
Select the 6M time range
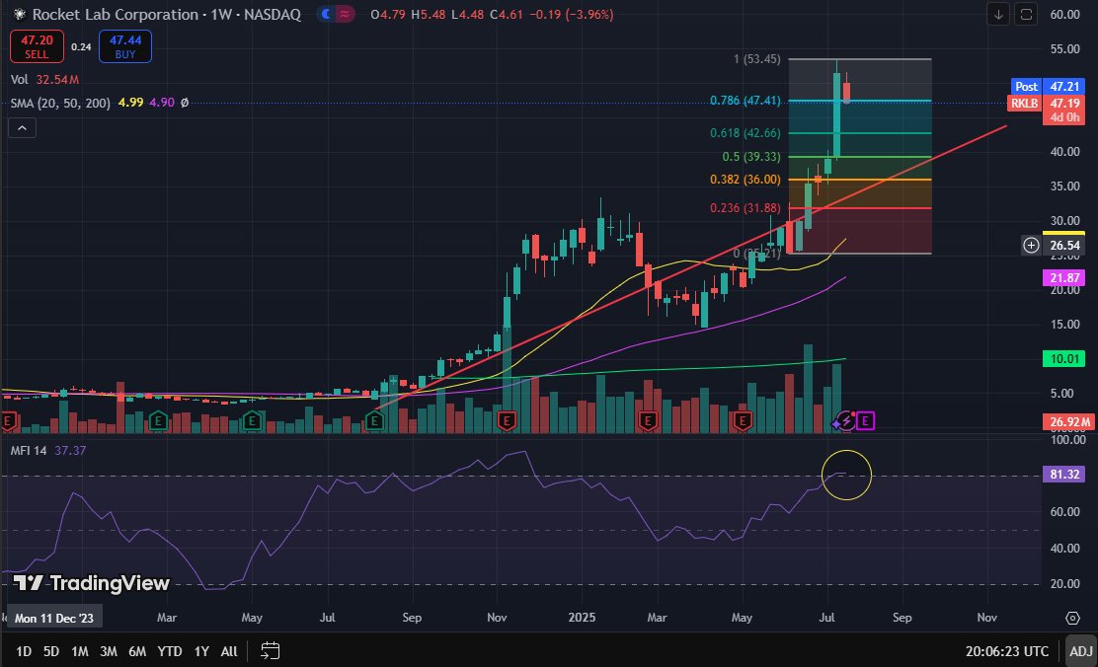137,651
